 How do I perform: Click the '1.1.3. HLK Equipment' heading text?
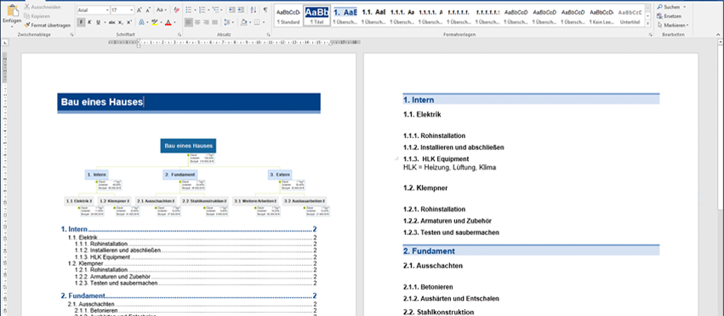(436, 159)
